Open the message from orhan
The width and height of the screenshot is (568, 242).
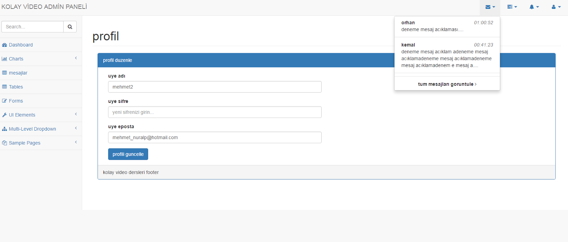point(447,26)
